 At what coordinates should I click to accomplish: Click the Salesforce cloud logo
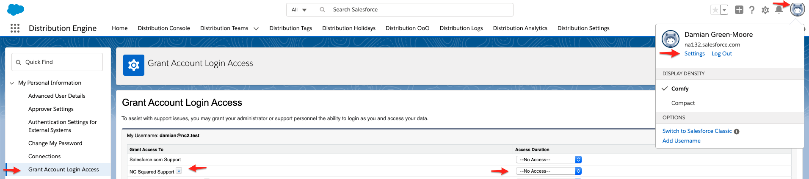coord(16,9)
